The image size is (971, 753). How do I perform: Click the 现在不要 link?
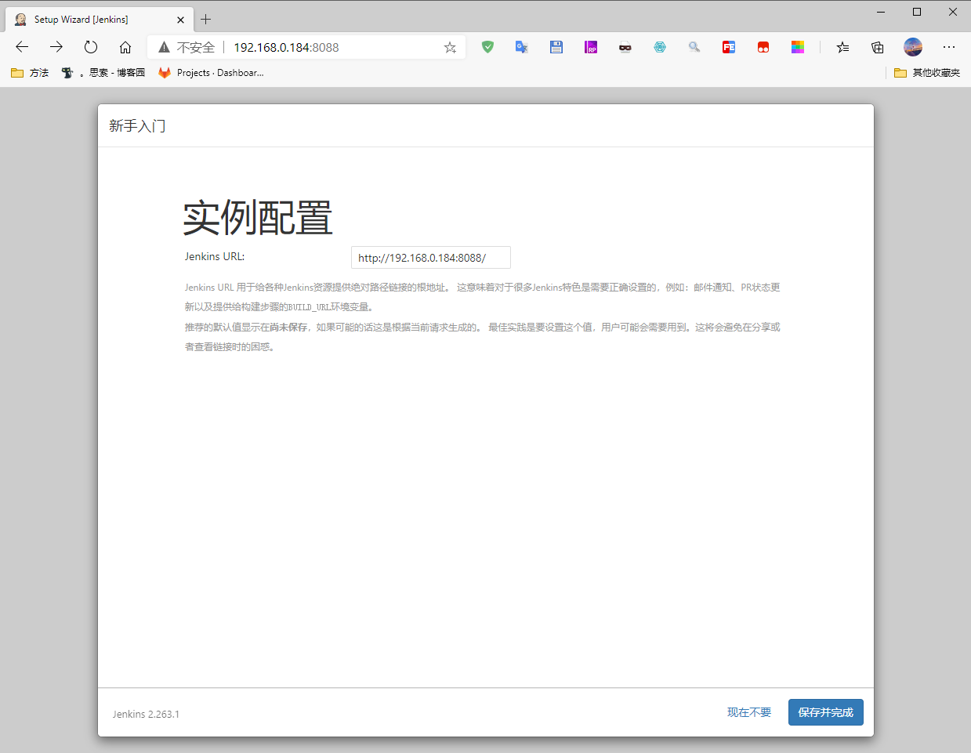coord(749,712)
